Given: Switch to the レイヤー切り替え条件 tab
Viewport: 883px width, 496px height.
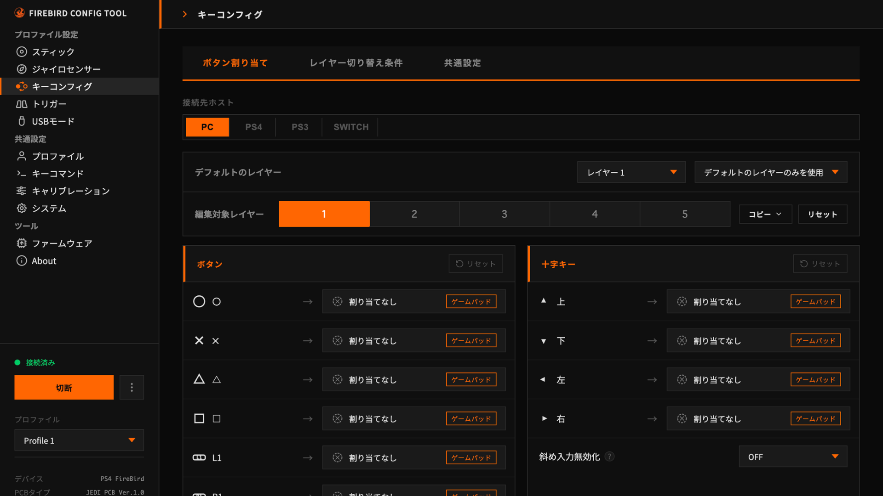Looking at the screenshot, I should tap(356, 63).
